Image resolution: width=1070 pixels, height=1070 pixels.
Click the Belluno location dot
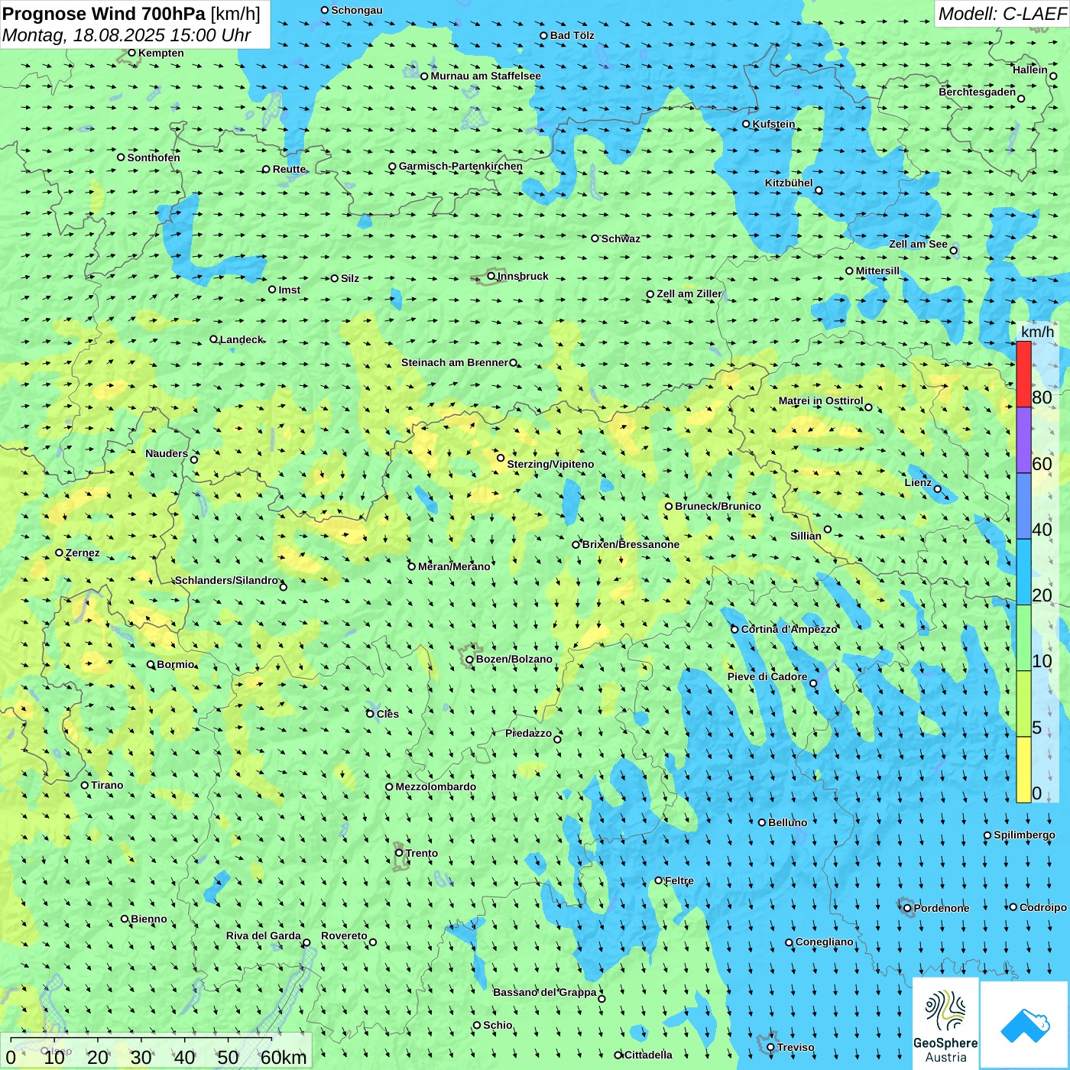click(x=762, y=822)
